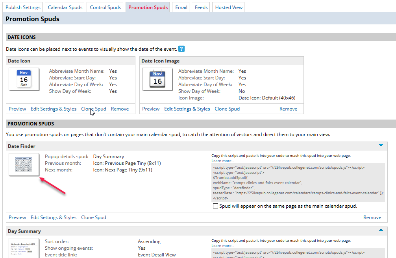Click the Date Icon Nov 16 Sat thumbnail
Viewport: 396px width, 258px height.
tap(24, 79)
